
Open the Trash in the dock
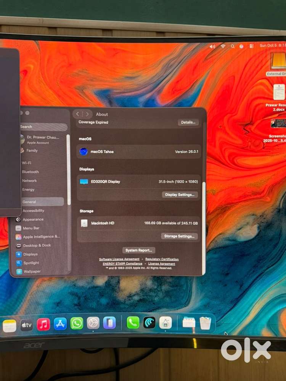tap(205, 323)
